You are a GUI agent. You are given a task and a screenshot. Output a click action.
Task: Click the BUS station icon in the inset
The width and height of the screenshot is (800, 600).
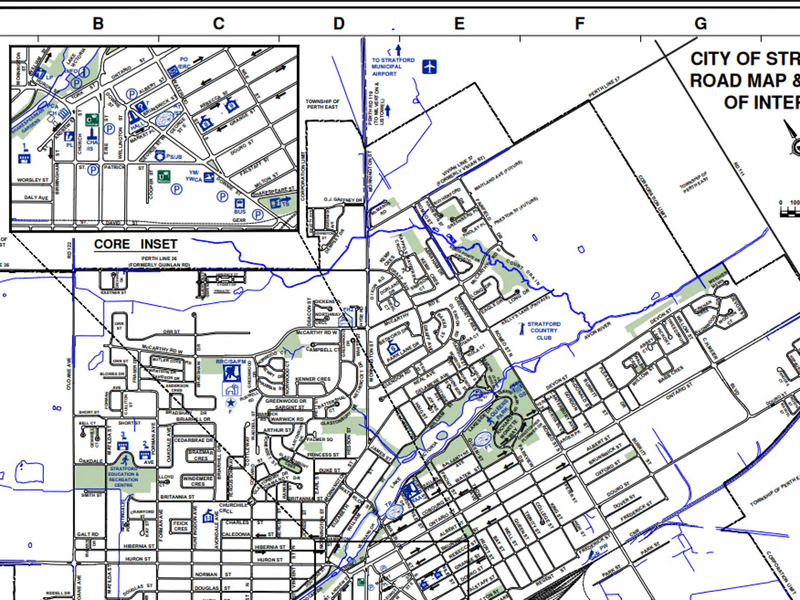click(240, 203)
